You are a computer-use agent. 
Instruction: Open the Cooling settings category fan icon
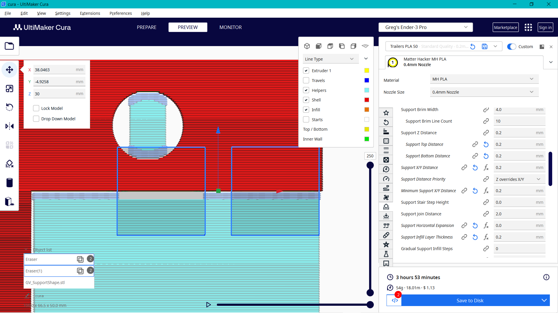386,197
